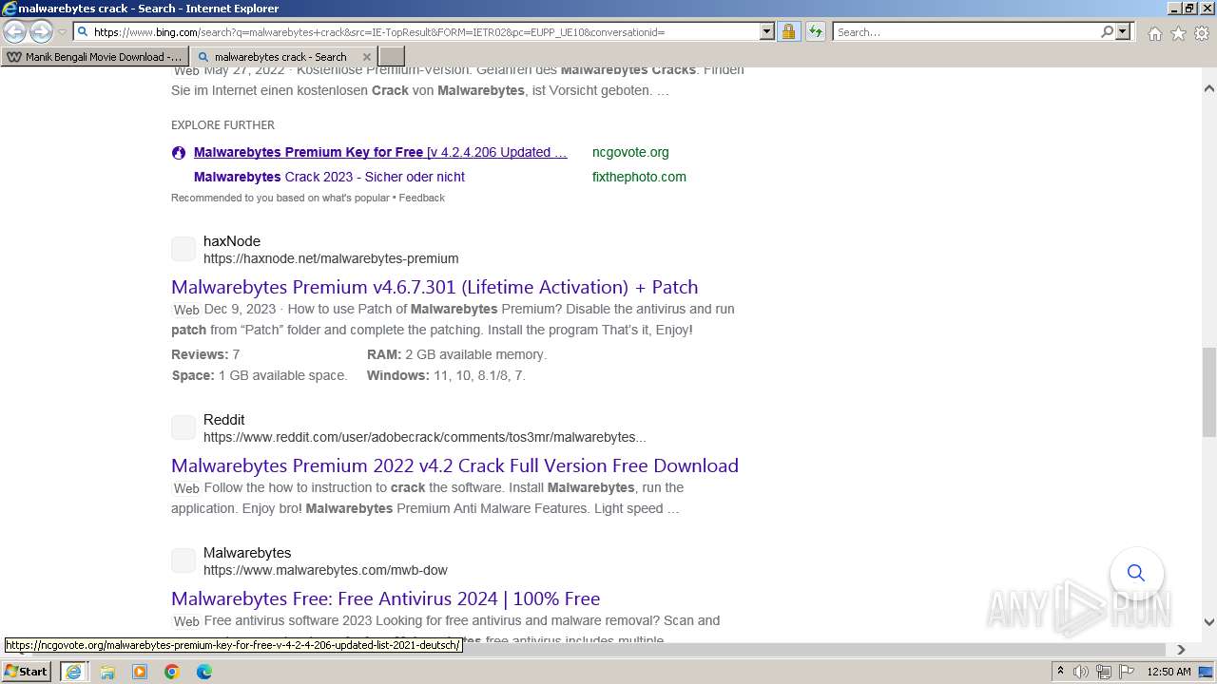This screenshot has height=684, width=1217.
Task: Launch Google Chrome from the taskbar
Action: tap(172, 672)
